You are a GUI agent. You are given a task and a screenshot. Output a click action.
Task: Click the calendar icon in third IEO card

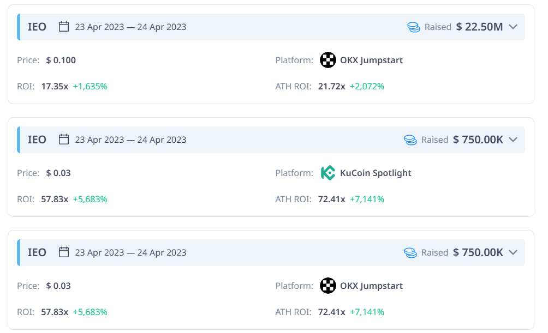tap(64, 252)
